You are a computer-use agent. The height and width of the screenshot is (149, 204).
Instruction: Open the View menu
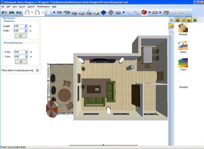(15, 6)
